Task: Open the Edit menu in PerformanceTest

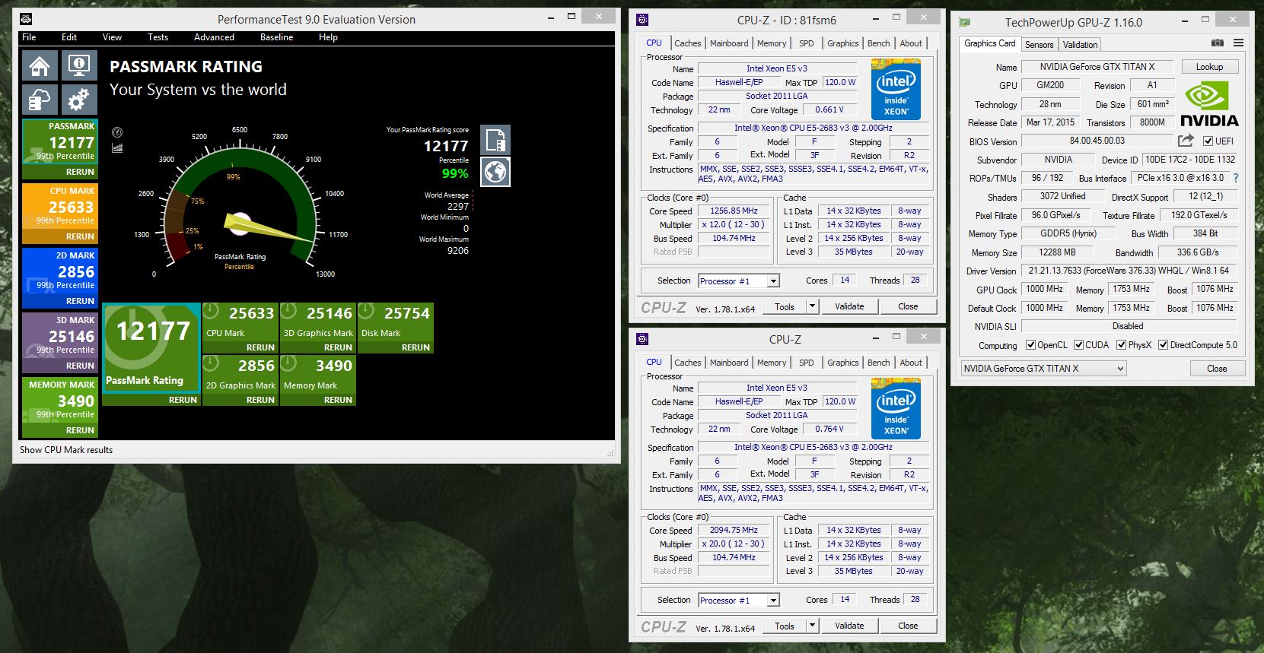Action: pyautogui.click(x=69, y=37)
